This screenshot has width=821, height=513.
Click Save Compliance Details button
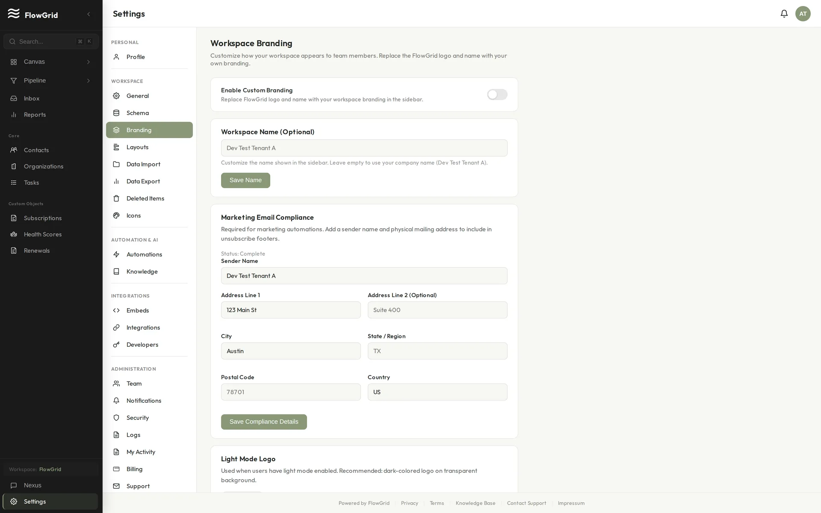[264, 422]
